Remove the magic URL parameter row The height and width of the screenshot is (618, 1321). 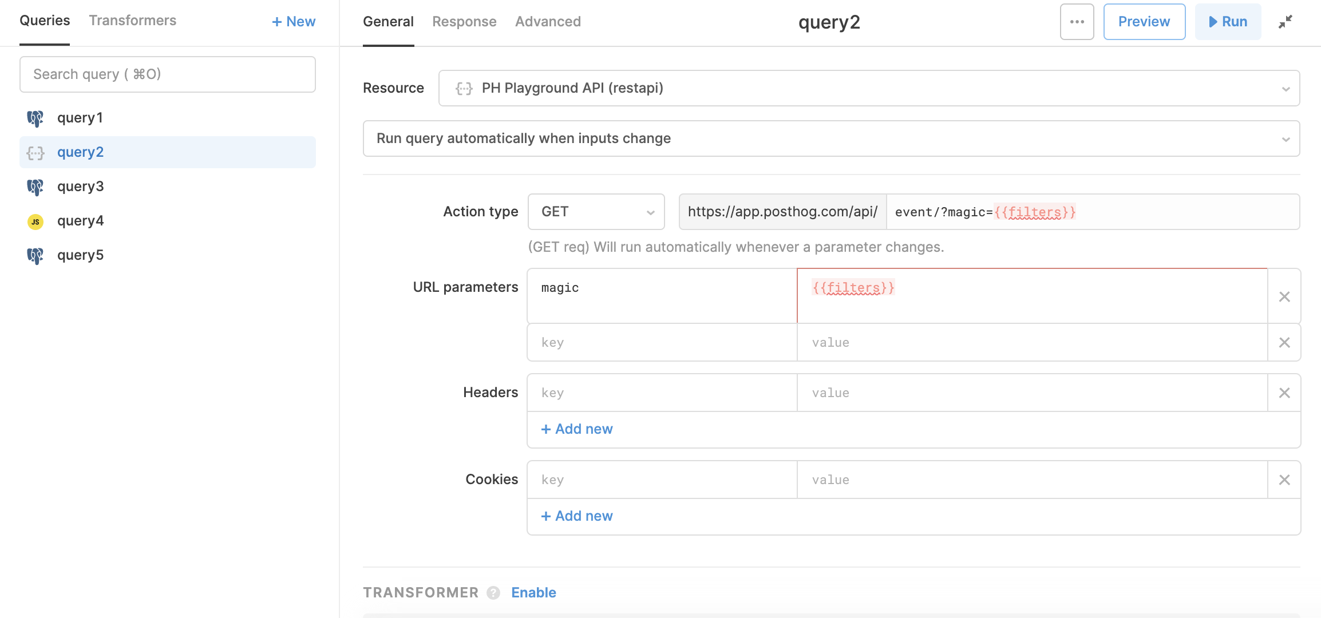1284,296
